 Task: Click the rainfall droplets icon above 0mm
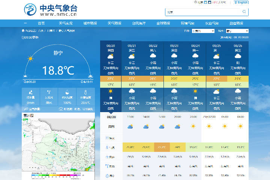30,92
